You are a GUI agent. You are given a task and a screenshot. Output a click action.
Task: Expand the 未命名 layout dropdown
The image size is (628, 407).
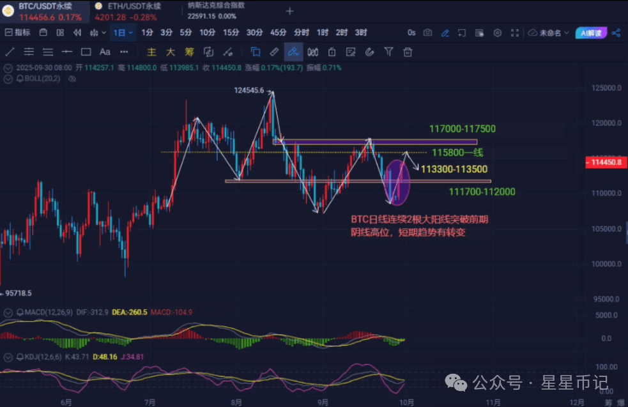(x=548, y=33)
